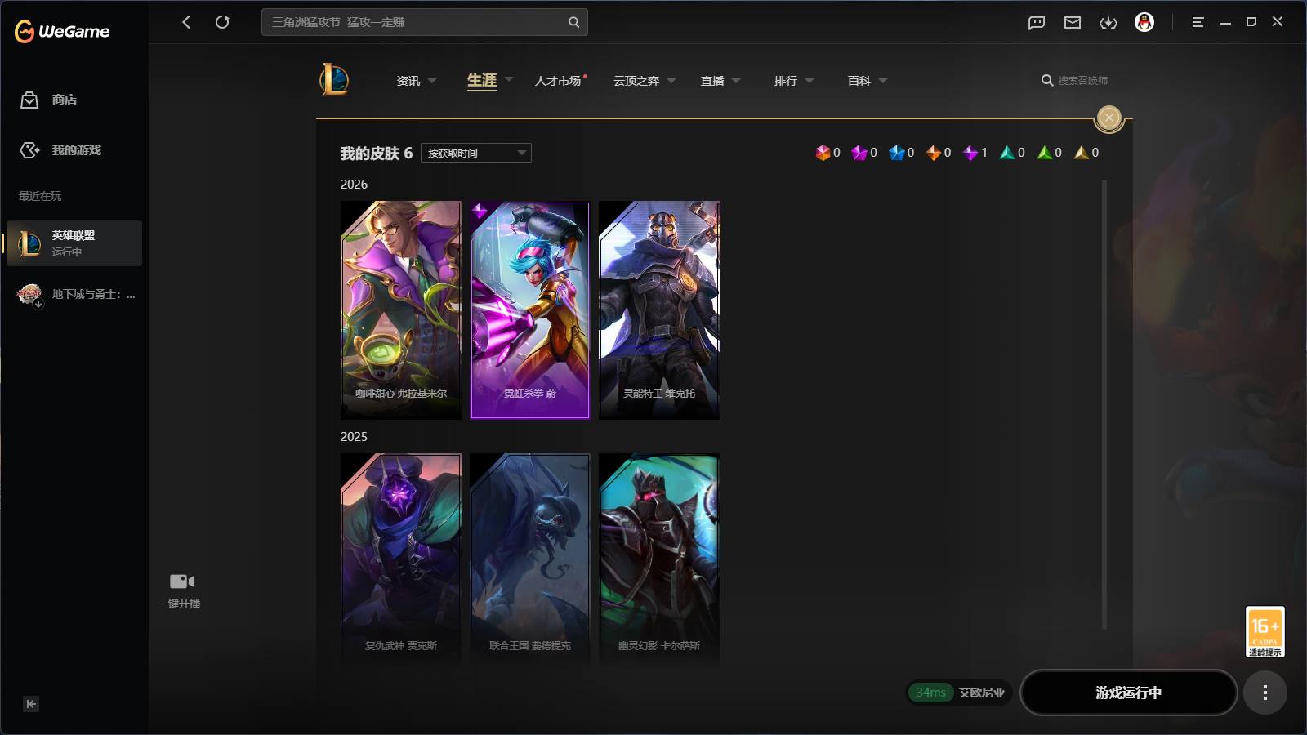Open the three-dot more options button
This screenshot has height=735, width=1307.
[1265, 693]
